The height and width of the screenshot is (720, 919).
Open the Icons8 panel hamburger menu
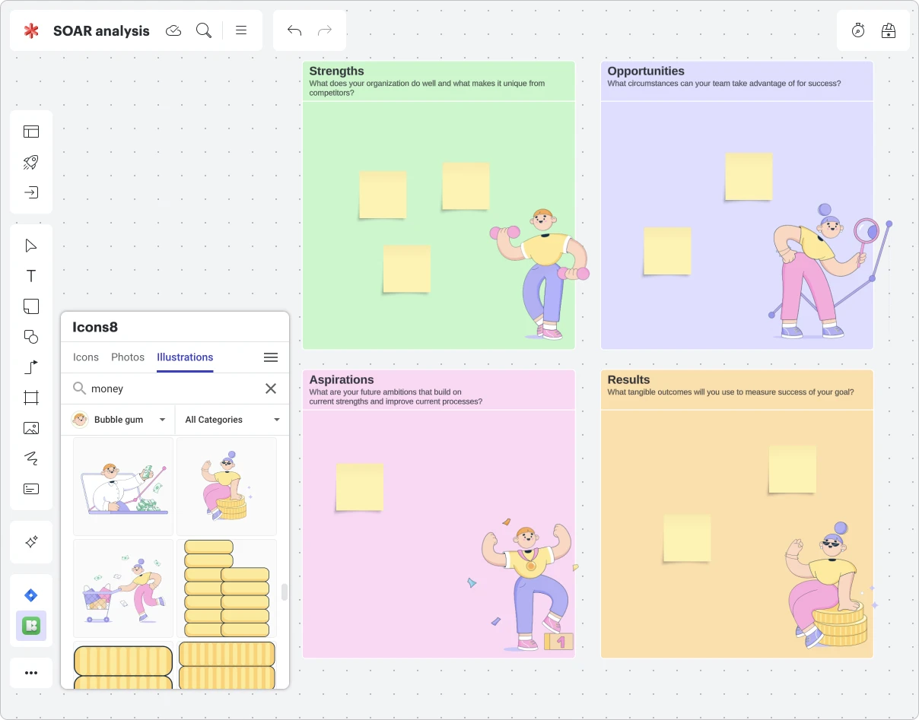pos(270,357)
